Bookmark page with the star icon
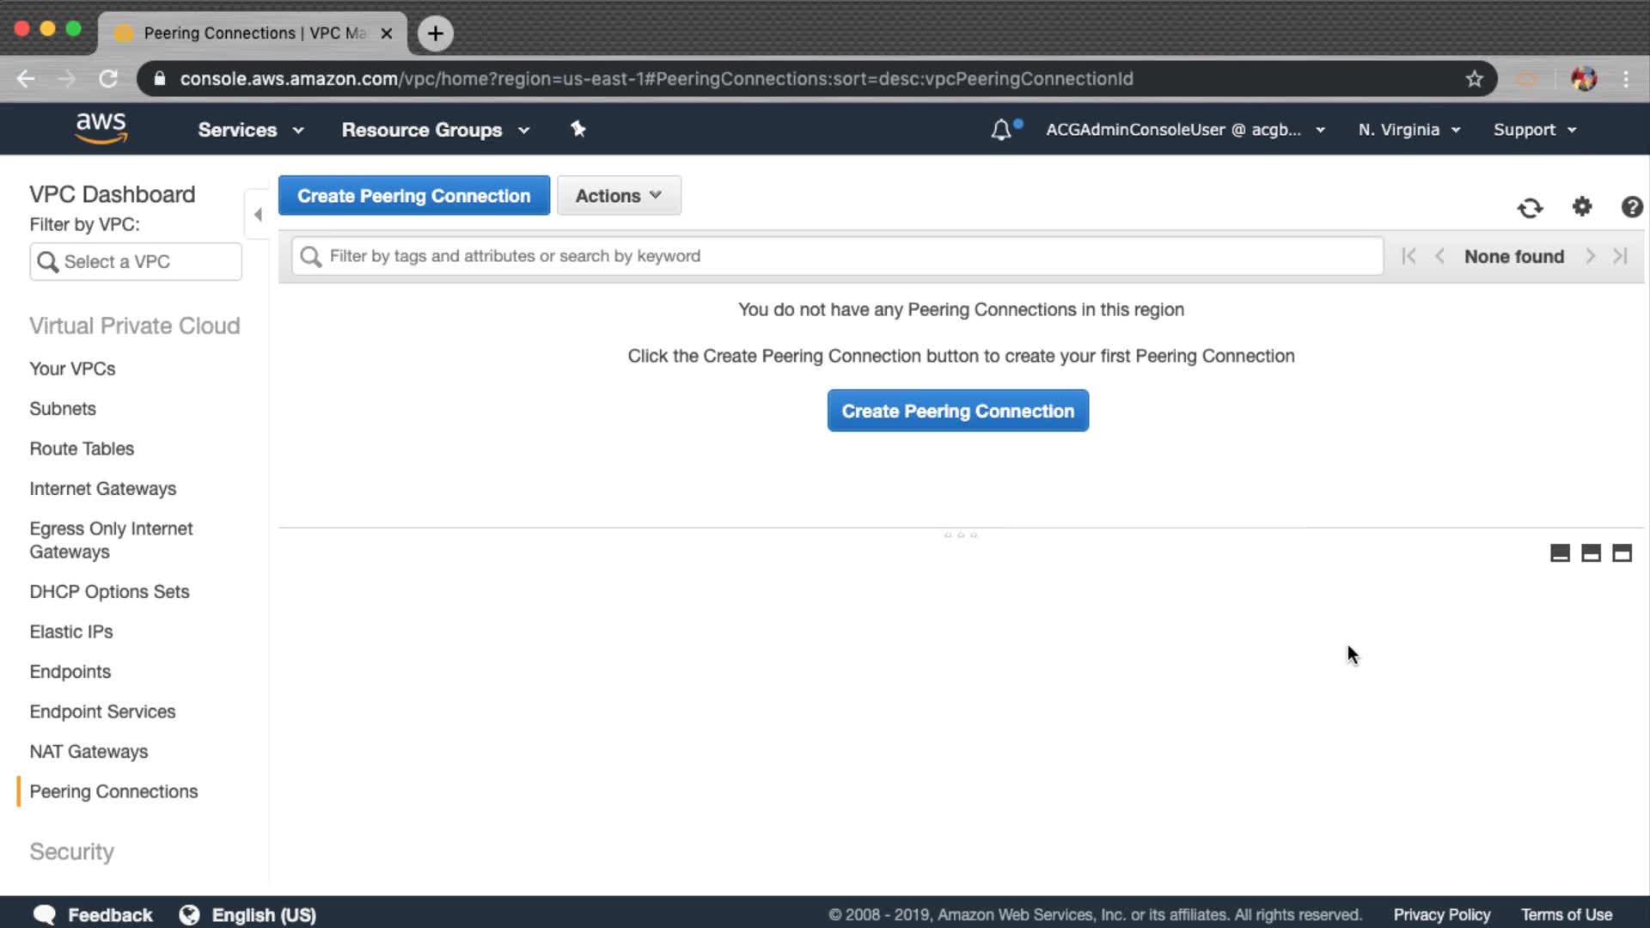Viewport: 1650px width, 928px height. point(1475,79)
